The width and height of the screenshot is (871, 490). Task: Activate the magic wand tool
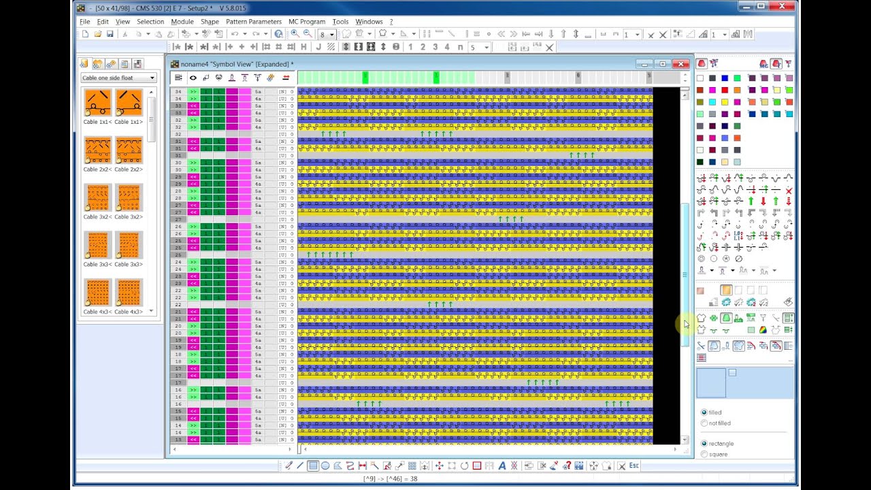pos(375,466)
